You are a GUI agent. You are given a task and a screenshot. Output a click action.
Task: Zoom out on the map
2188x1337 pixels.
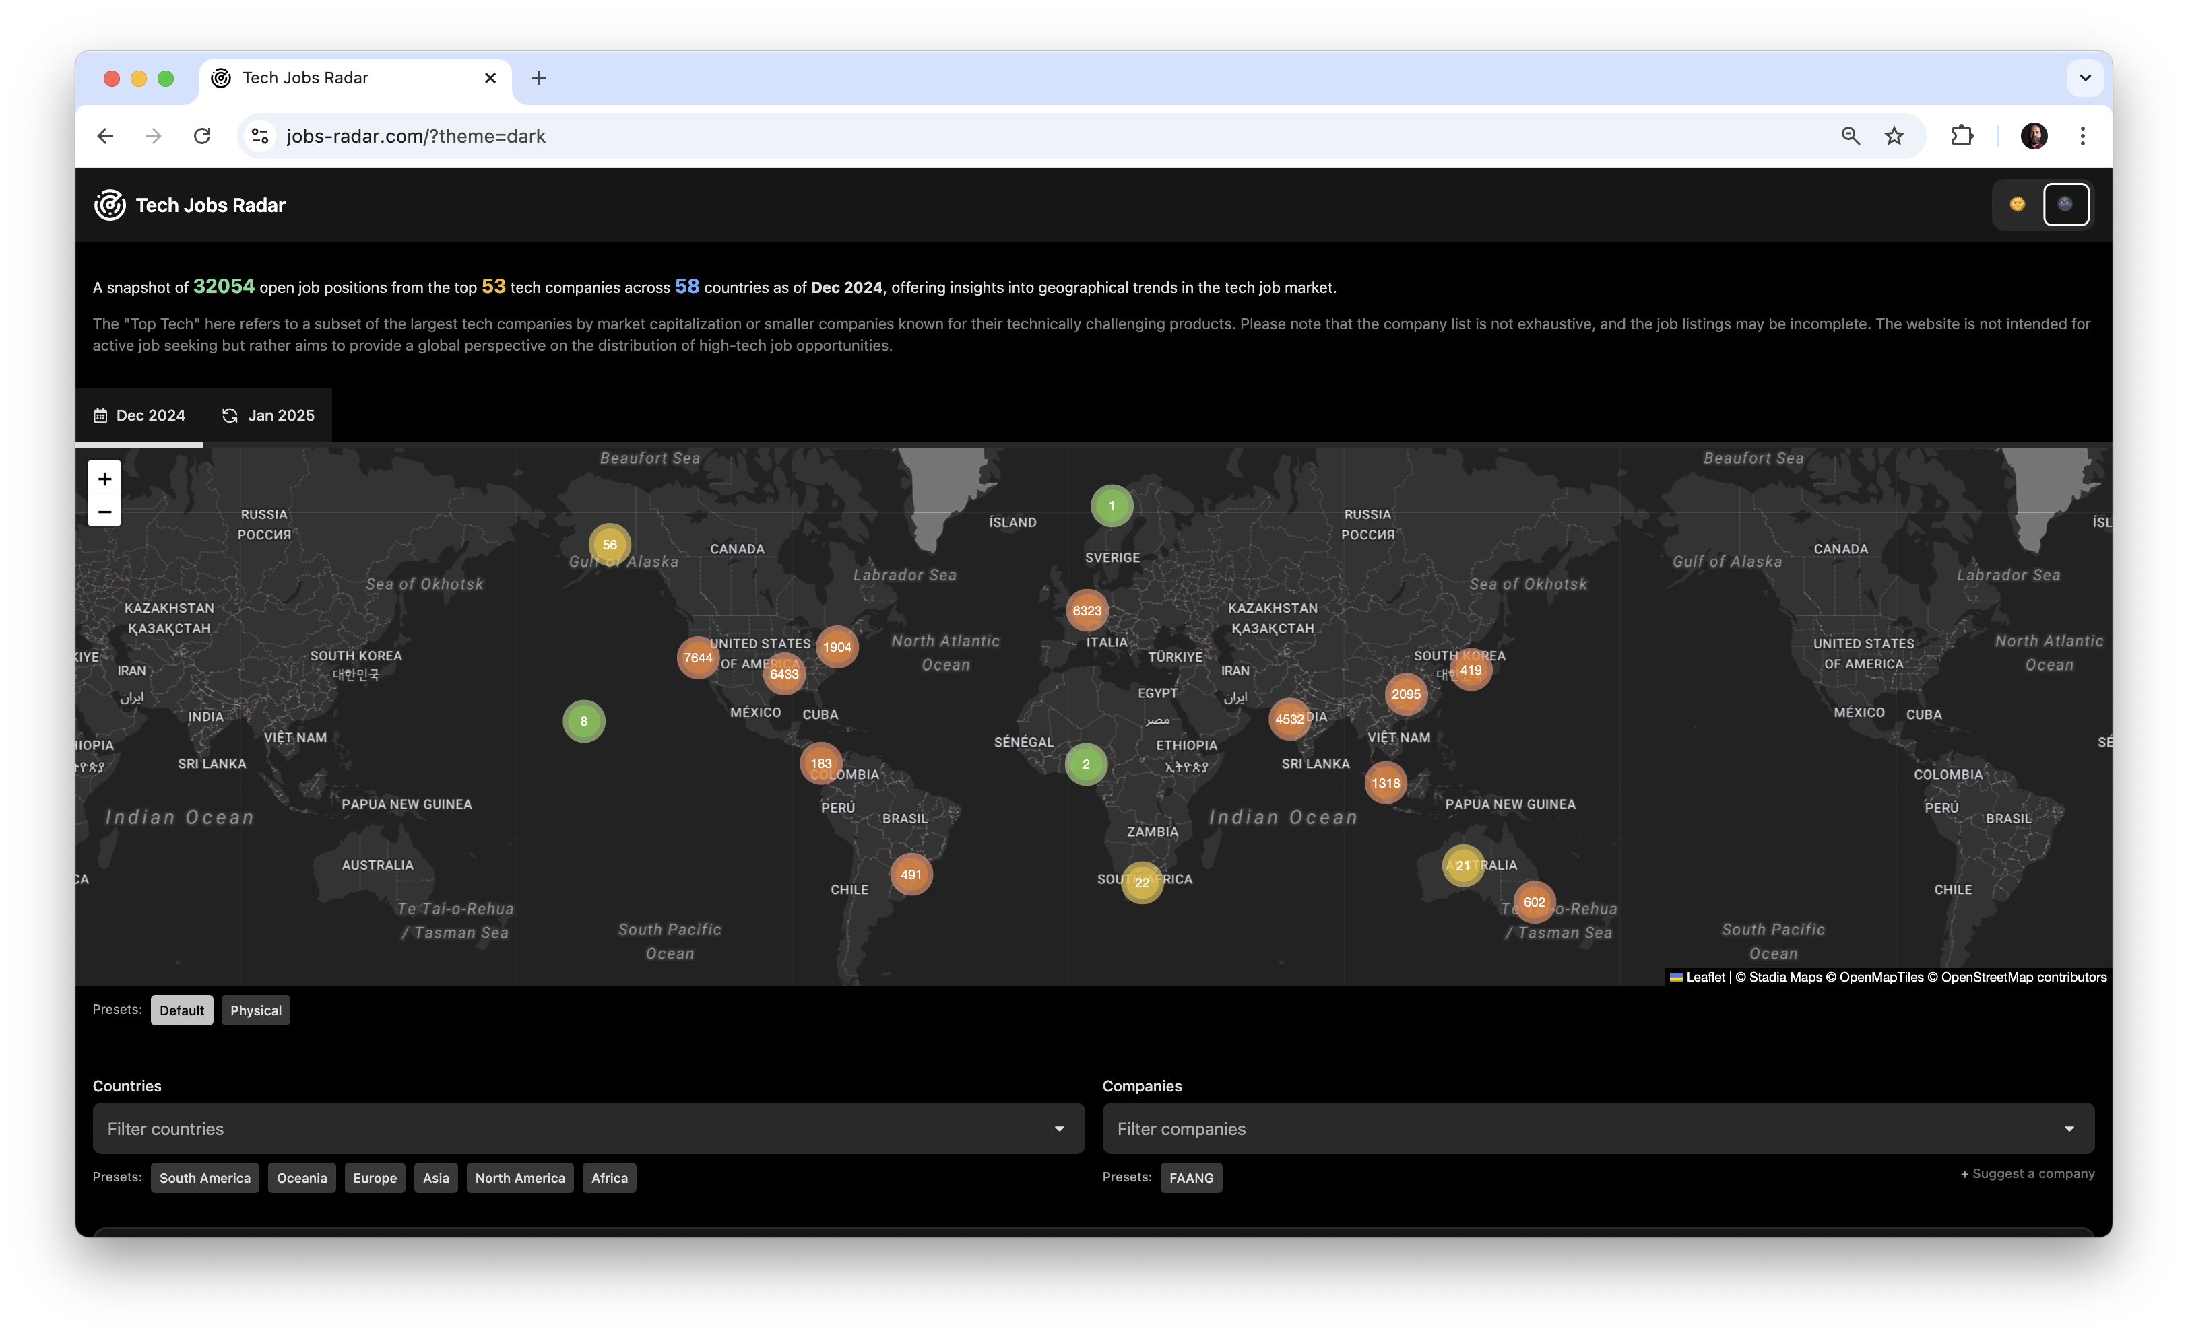click(x=104, y=511)
